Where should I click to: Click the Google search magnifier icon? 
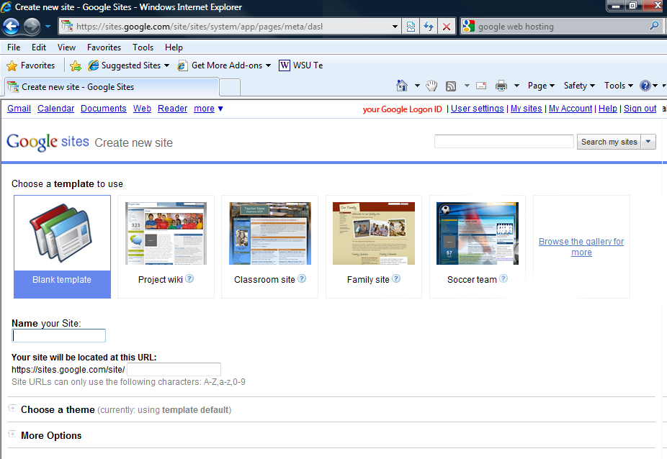[654, 27]
